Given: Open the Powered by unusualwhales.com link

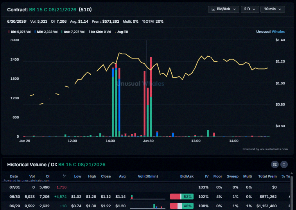Looking at the screenshot, I should [x=265, y=149].
